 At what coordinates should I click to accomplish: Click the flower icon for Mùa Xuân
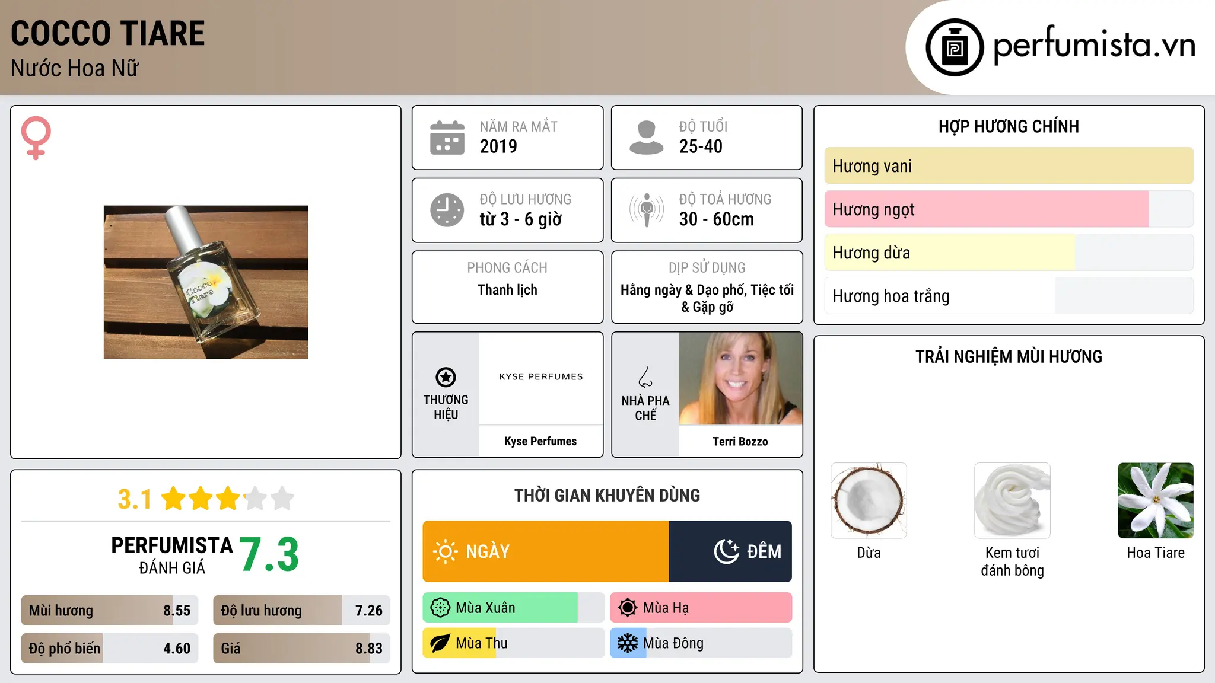[440, 608]
